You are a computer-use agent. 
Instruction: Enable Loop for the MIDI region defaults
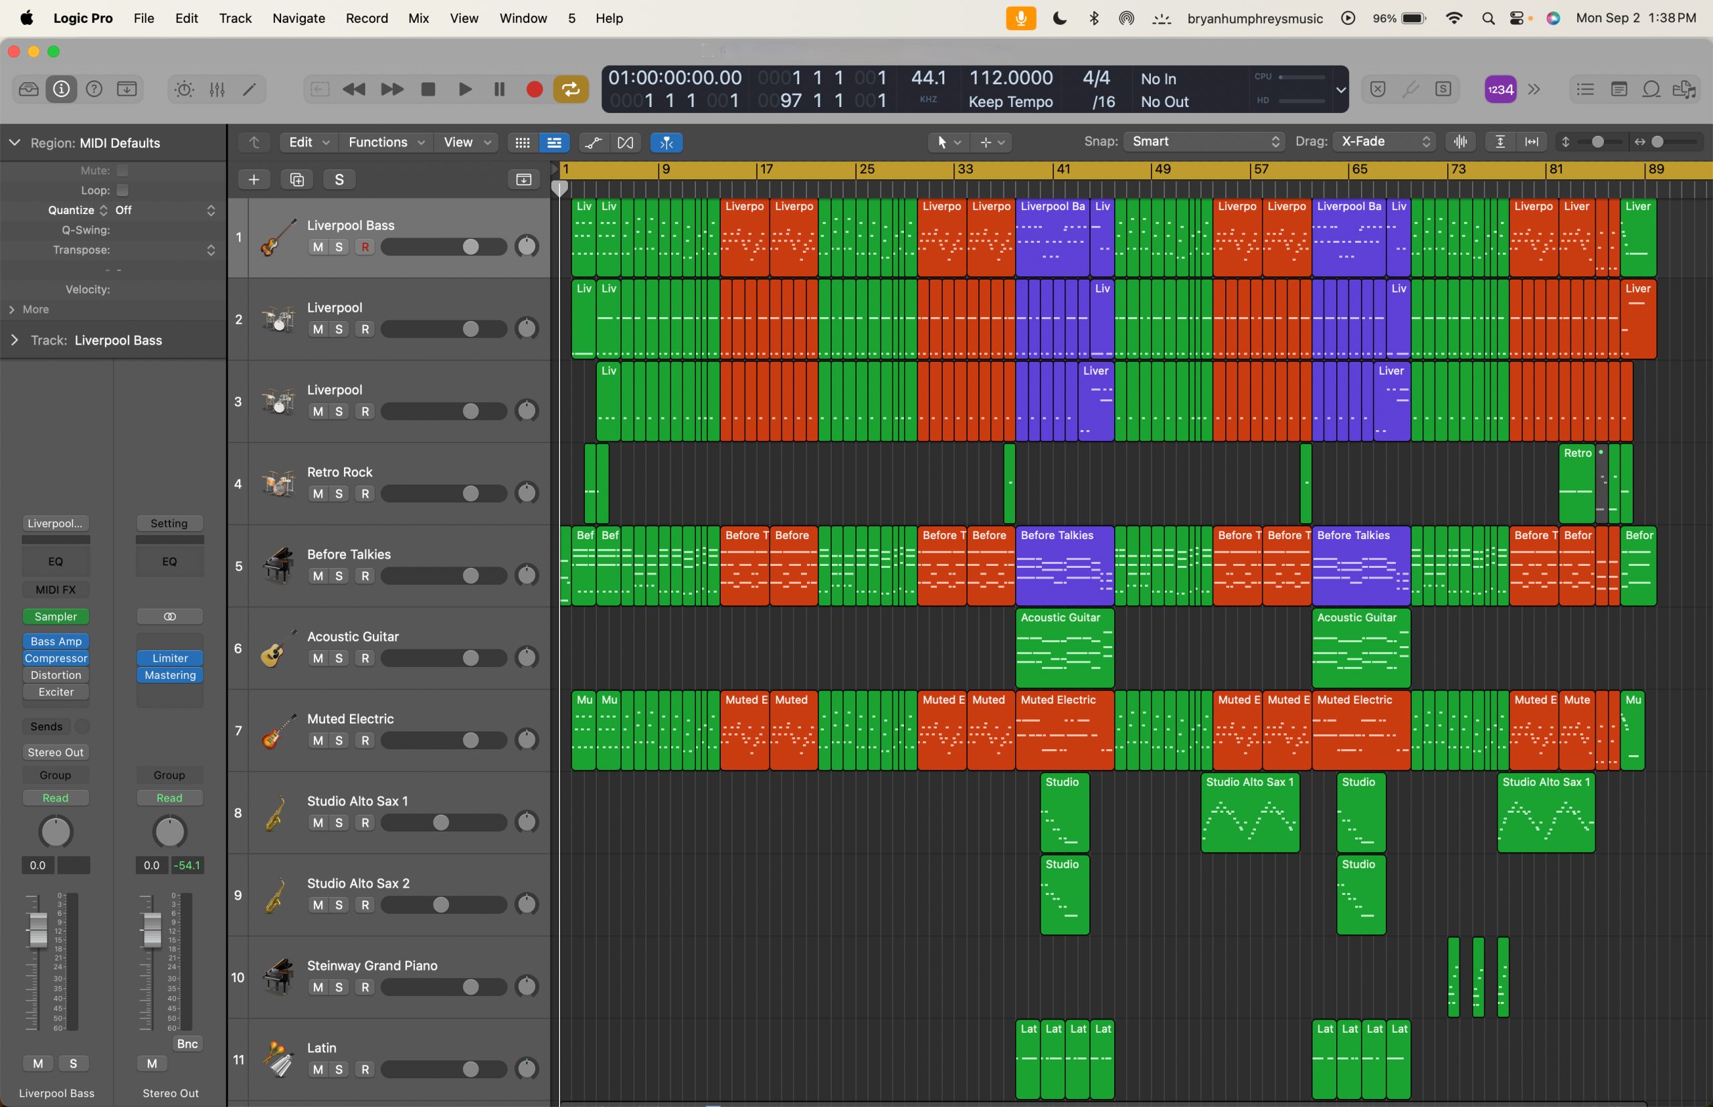pyautogui.click(x=122, y=190)
